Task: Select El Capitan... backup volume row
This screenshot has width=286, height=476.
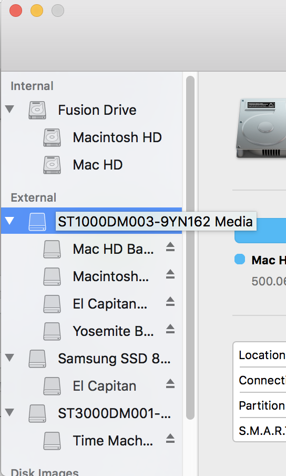Action: pos(91,304)
